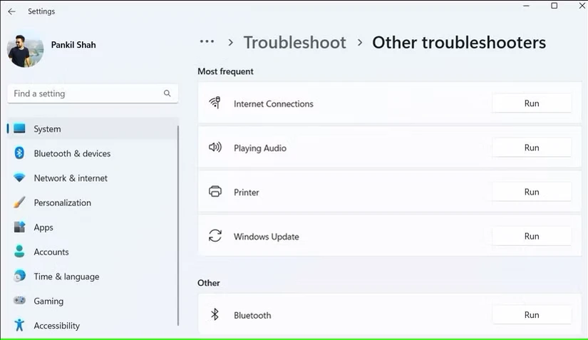Open the System settings category

point(93,128)
